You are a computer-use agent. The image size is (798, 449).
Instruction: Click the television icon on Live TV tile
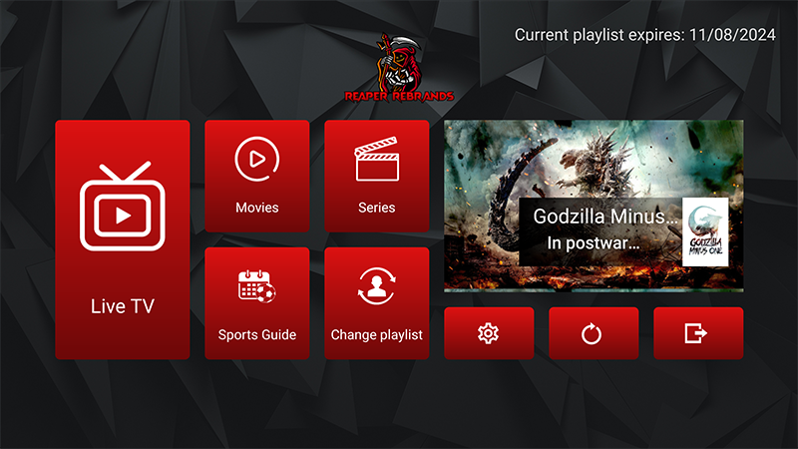point(122,207)
